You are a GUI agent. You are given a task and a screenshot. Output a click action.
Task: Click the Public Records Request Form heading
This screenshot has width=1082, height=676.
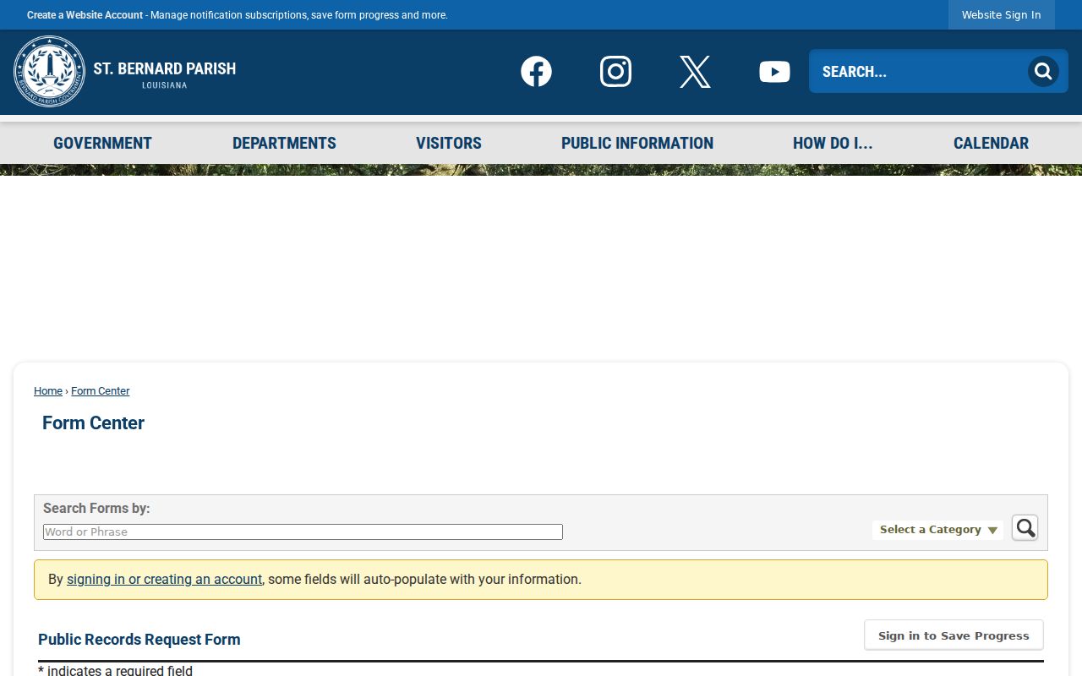(x=139, y=640)
